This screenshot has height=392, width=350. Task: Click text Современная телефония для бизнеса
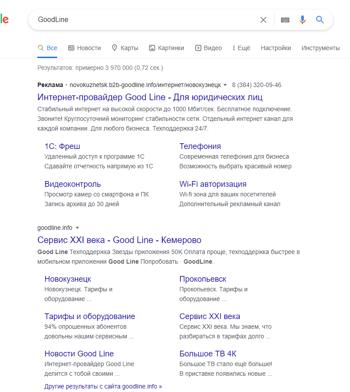[234, 156]
